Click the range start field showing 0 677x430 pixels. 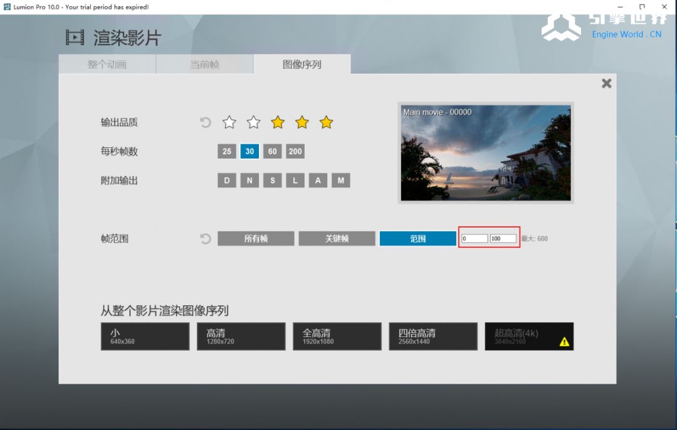tap(475, 238)
